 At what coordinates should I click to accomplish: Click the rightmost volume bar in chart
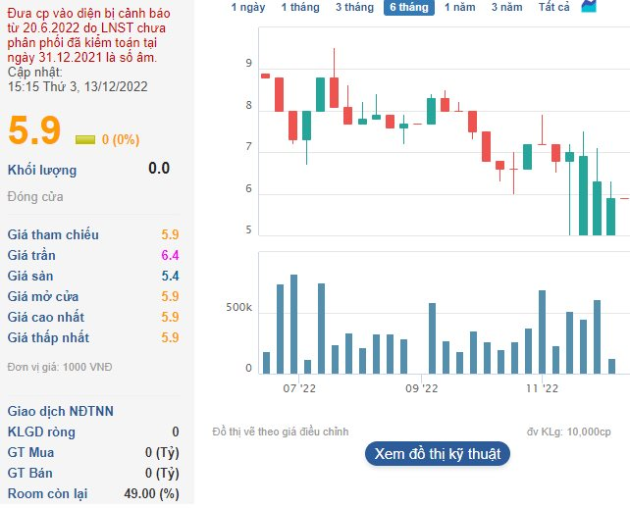pos(611,366)
